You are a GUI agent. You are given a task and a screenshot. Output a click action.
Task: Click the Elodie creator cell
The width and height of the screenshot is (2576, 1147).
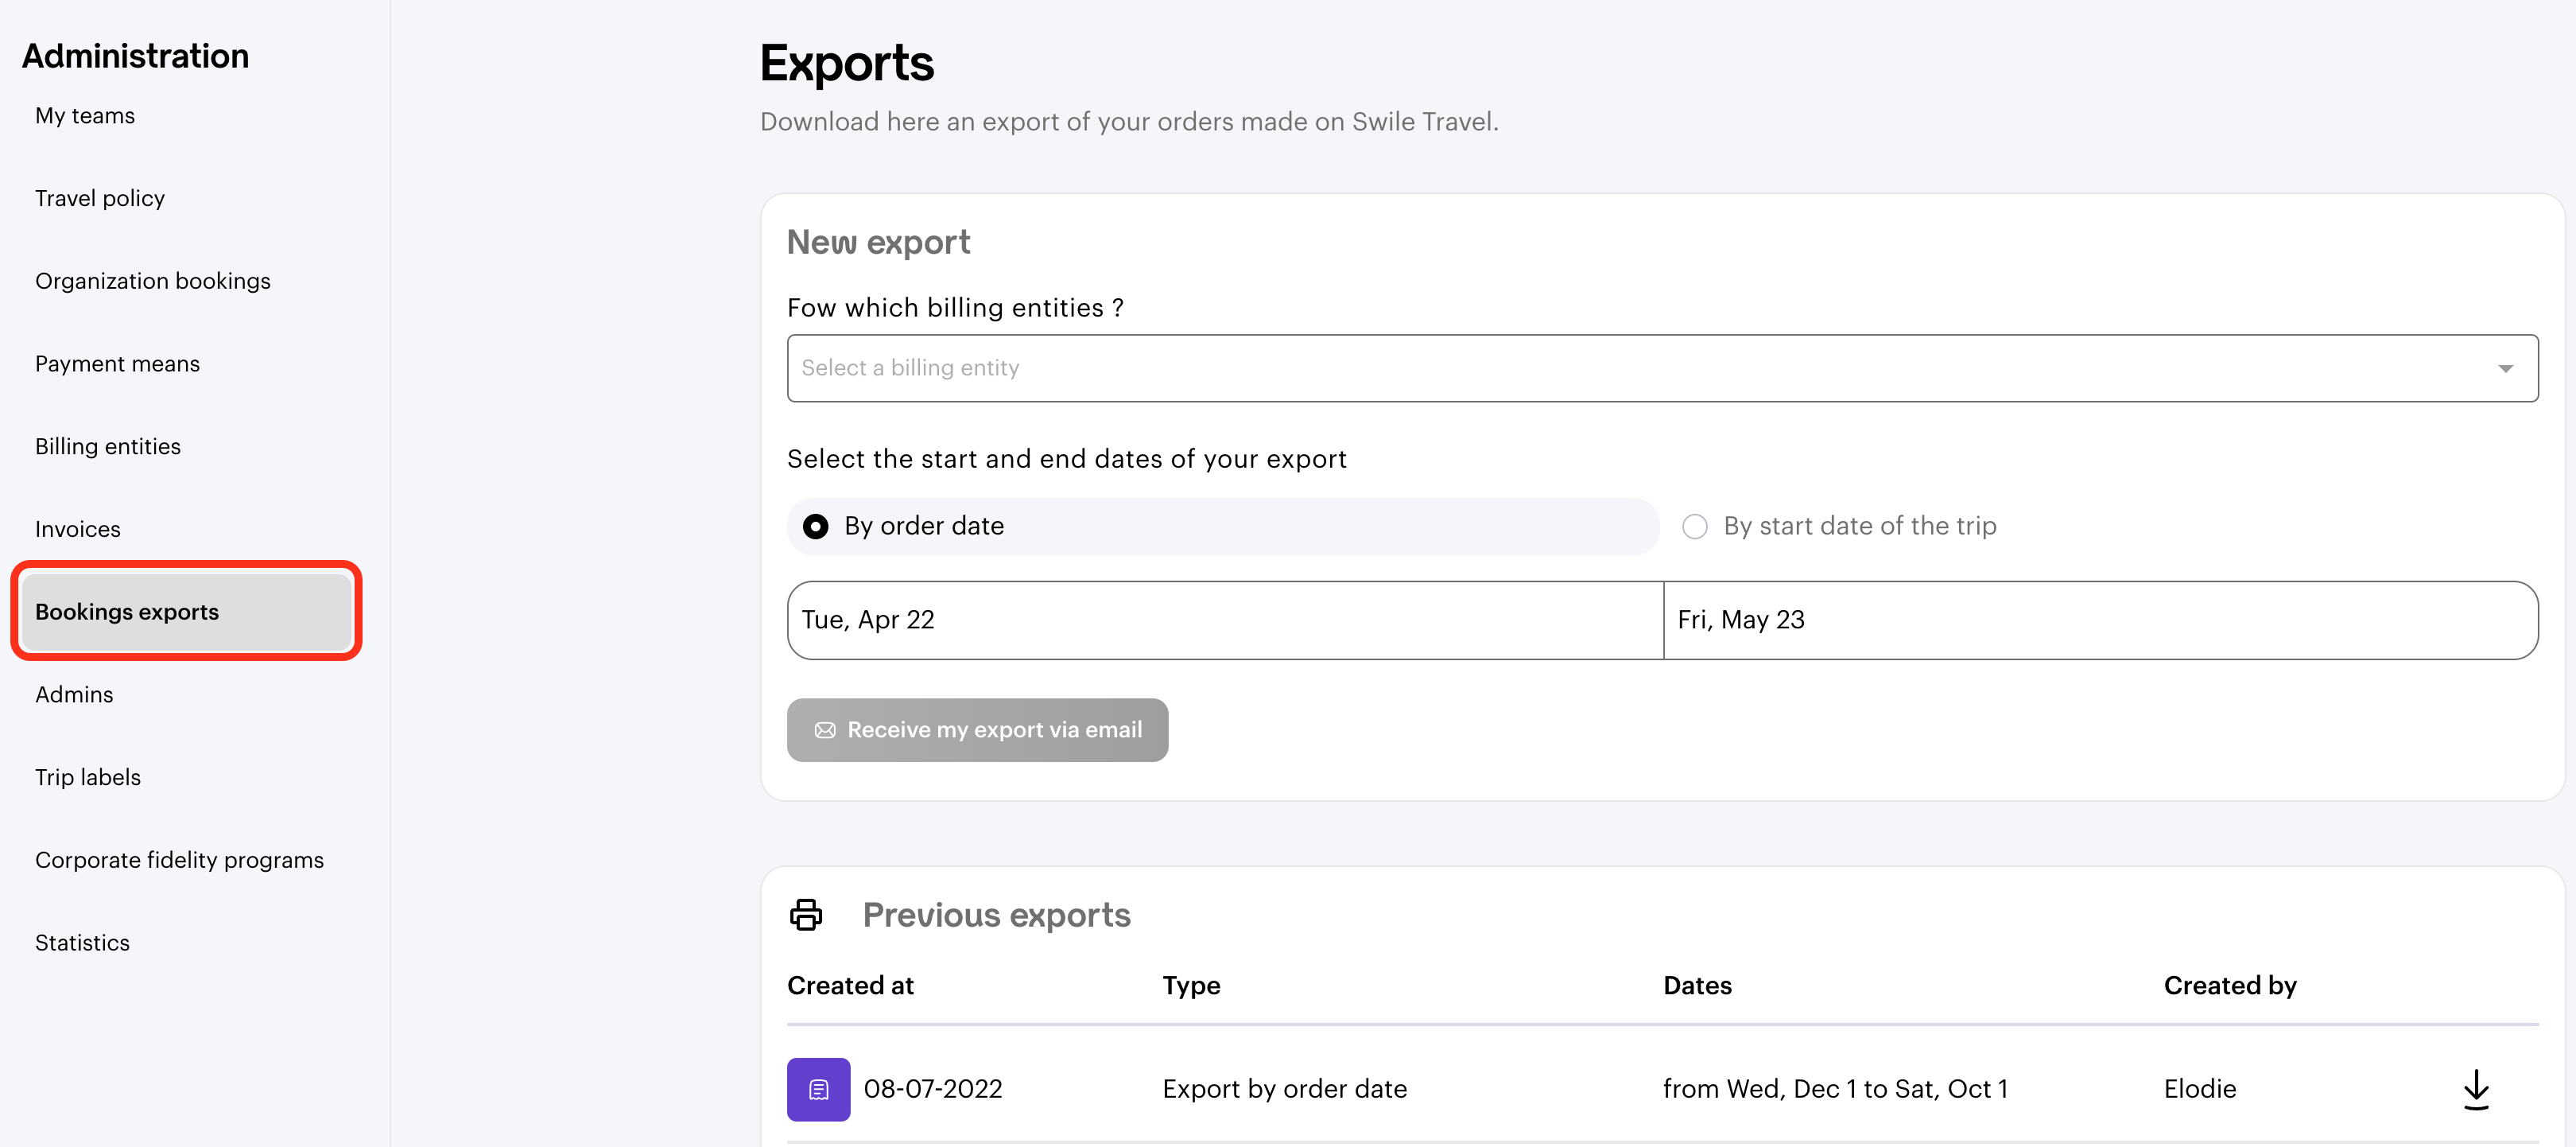(2200, 1089)
